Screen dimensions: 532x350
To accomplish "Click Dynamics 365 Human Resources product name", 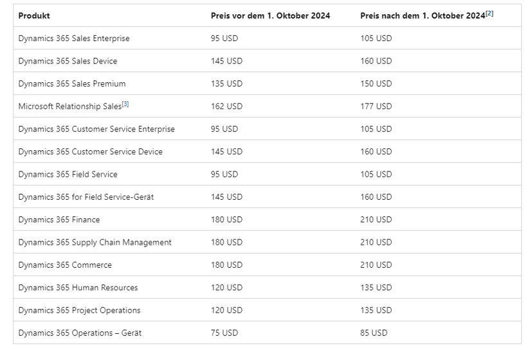I will (x=78, y=288).
